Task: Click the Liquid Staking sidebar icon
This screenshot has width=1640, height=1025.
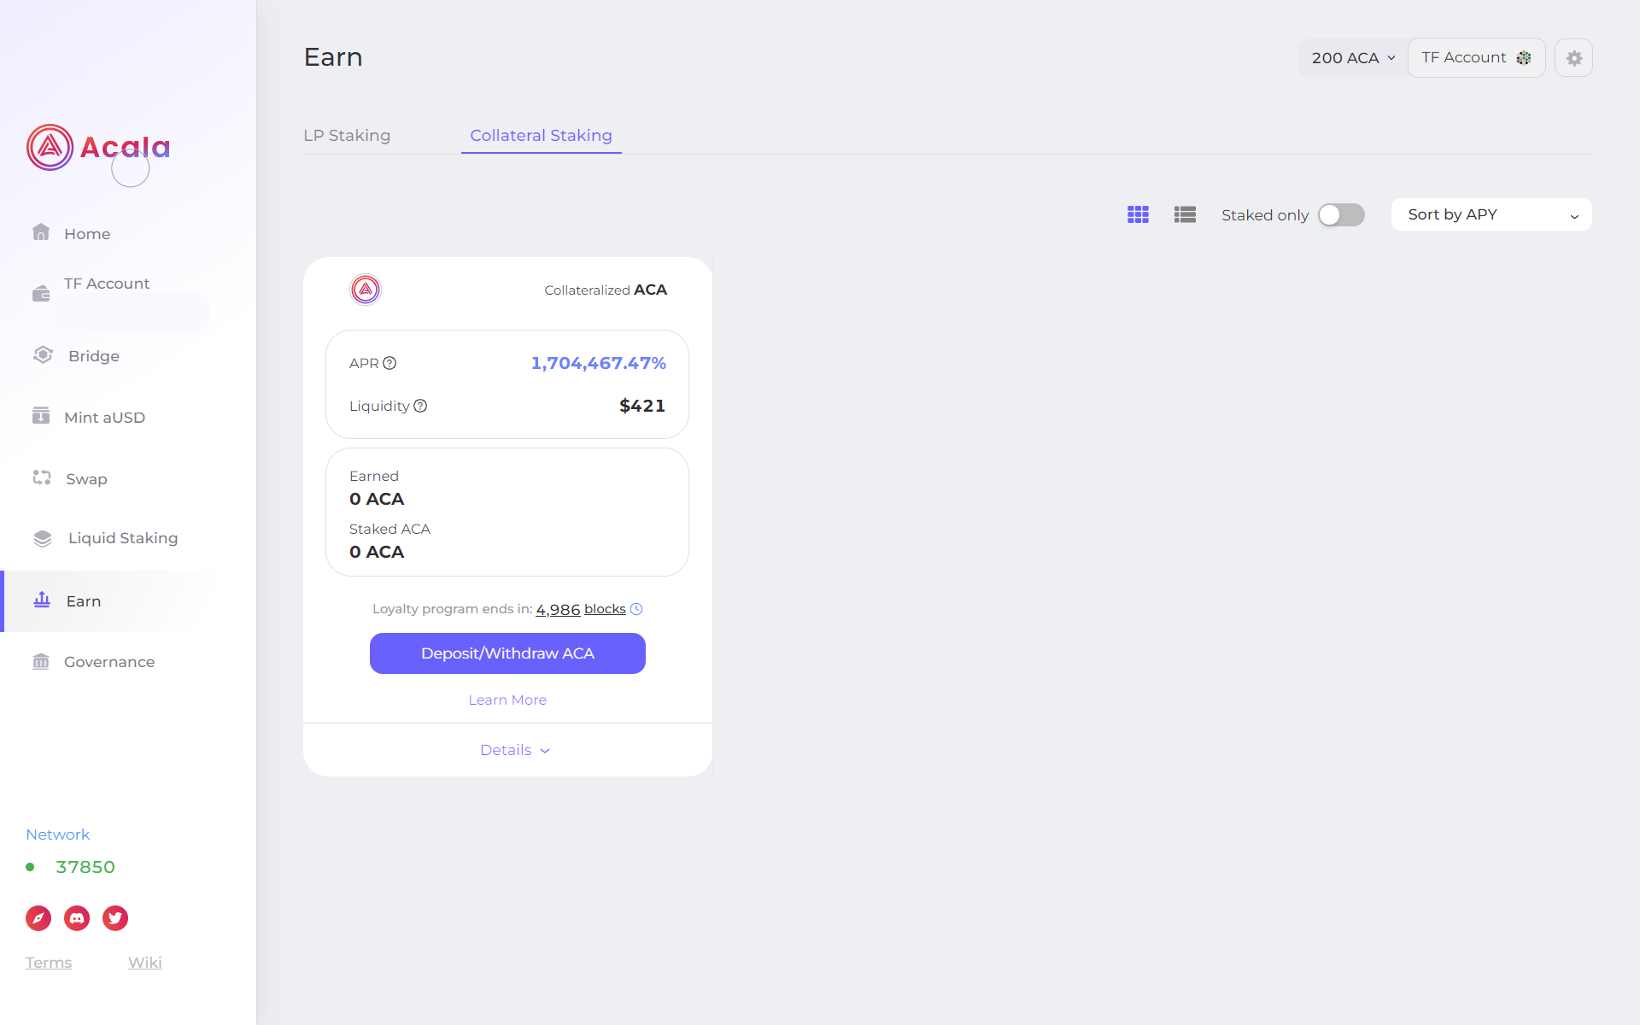Action: 43,538
